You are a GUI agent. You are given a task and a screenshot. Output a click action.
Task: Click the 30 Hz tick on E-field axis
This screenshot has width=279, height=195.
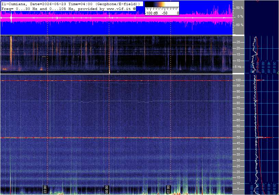pyautogui.click(x=238, y=160)
